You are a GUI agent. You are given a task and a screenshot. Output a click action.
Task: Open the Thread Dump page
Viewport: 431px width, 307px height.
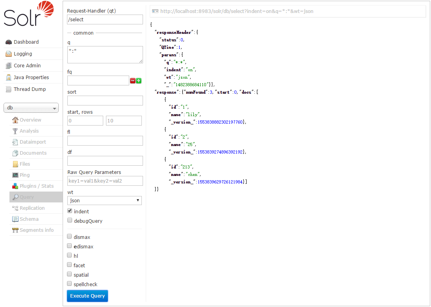pyautogui.click(x=30, y=89)
